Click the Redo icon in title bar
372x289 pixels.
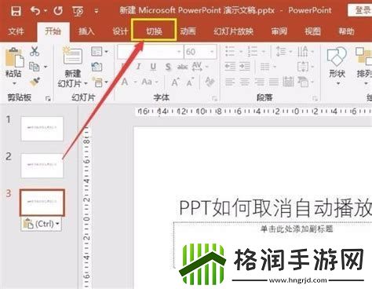point(58,11)
